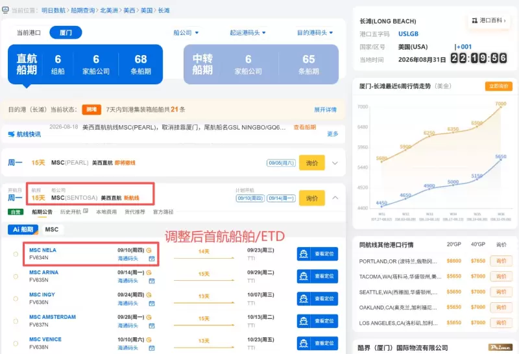Click the 北美洲 breadcrumb link
Image resolution: width=519 pixels, height=354 pixels.
point(109,10)
